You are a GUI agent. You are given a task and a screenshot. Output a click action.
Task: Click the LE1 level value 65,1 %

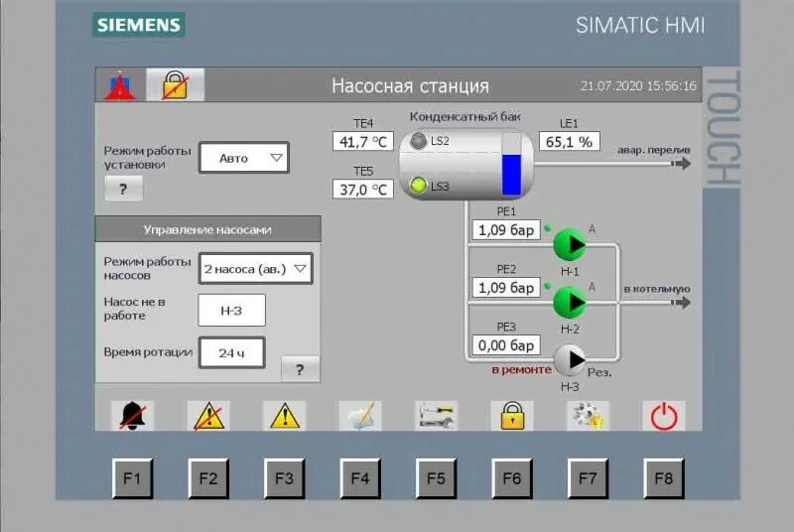[570, 141]
